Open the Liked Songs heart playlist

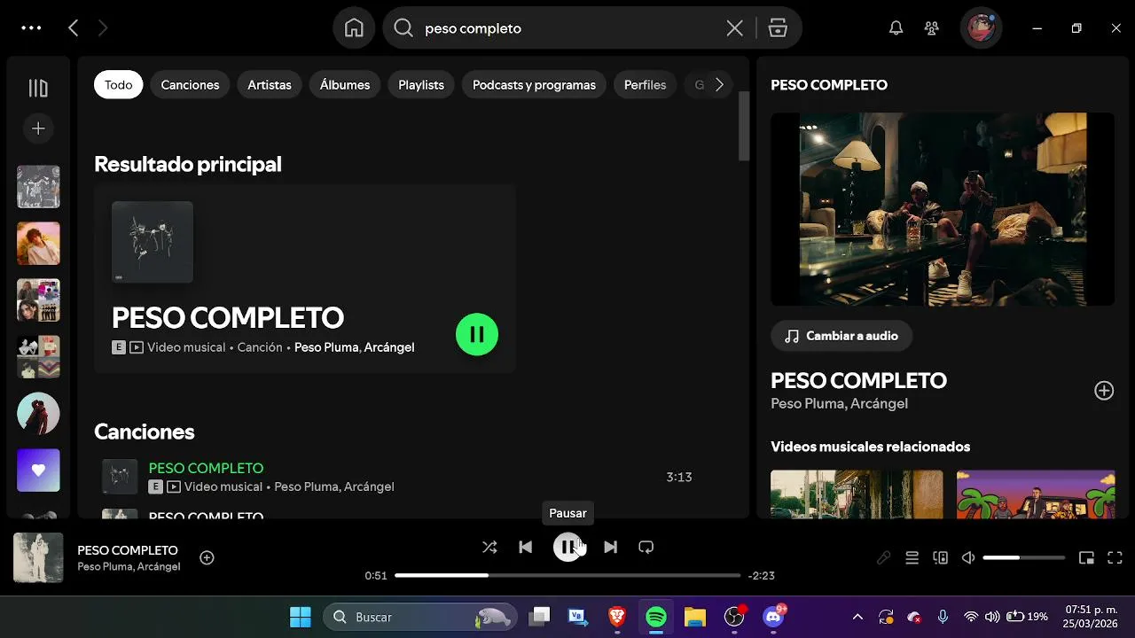[x=38, y=470]
